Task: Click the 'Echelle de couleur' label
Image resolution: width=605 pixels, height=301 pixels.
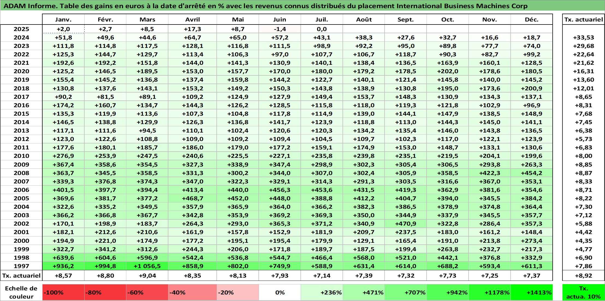Action: [21, 293]
